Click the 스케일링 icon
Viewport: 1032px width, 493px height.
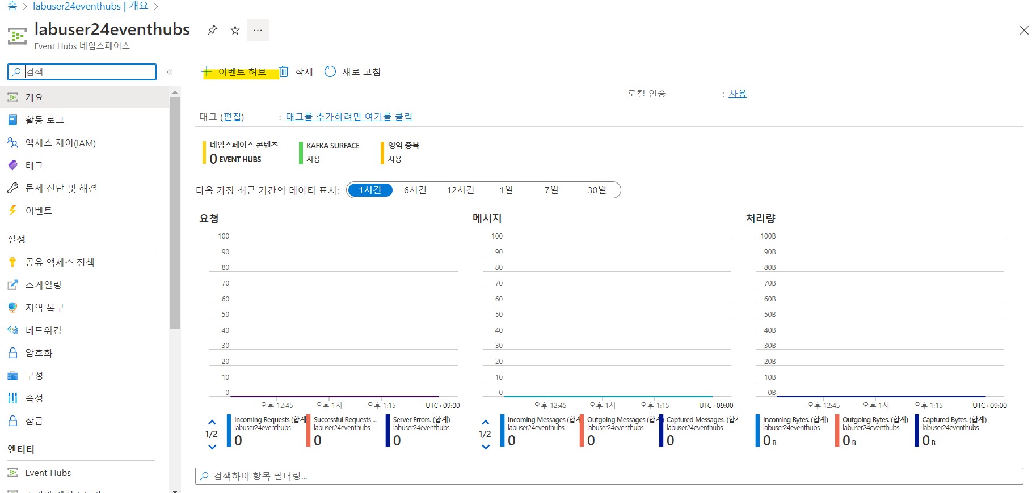[x=12, y=285]
